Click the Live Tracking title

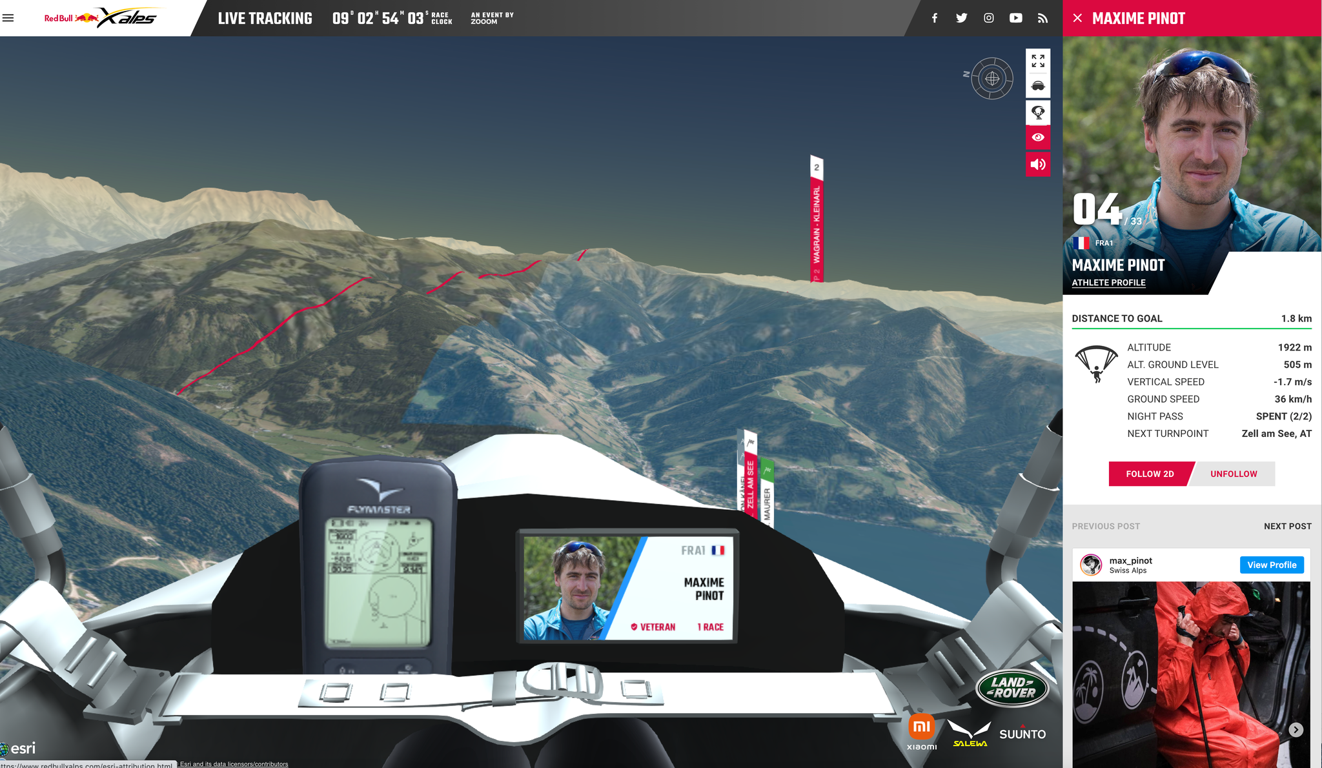tap(265, 18)
